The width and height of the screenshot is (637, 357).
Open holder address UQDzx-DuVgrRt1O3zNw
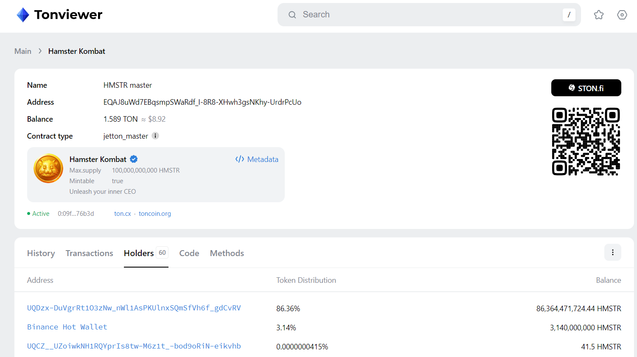134,308
